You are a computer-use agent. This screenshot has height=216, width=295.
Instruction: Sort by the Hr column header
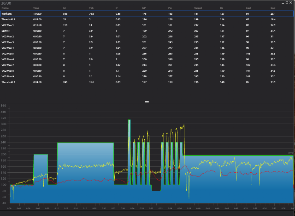(221, 8)
